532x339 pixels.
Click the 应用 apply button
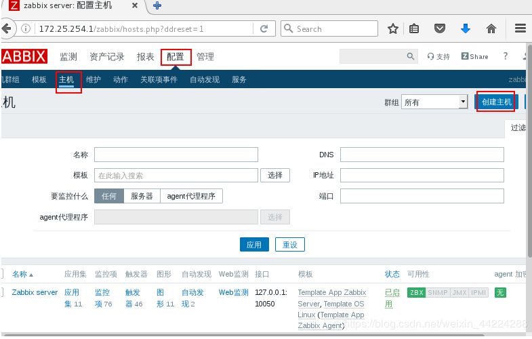[x=254, y=244]
